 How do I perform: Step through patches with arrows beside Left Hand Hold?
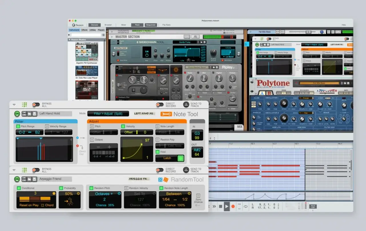point(24,114)
